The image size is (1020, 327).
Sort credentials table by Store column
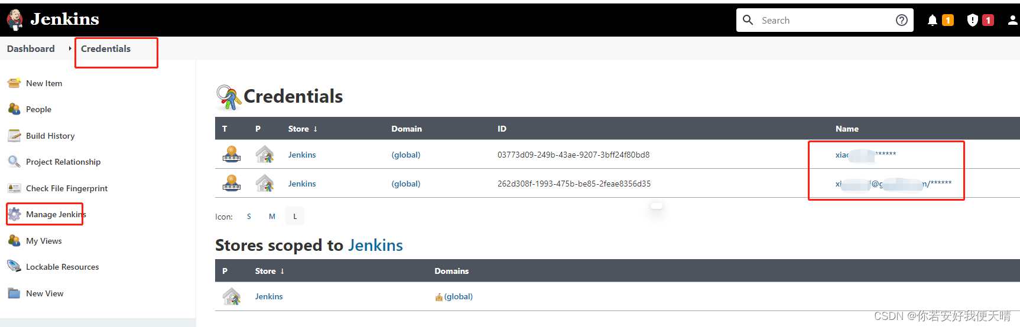point(303,129)
